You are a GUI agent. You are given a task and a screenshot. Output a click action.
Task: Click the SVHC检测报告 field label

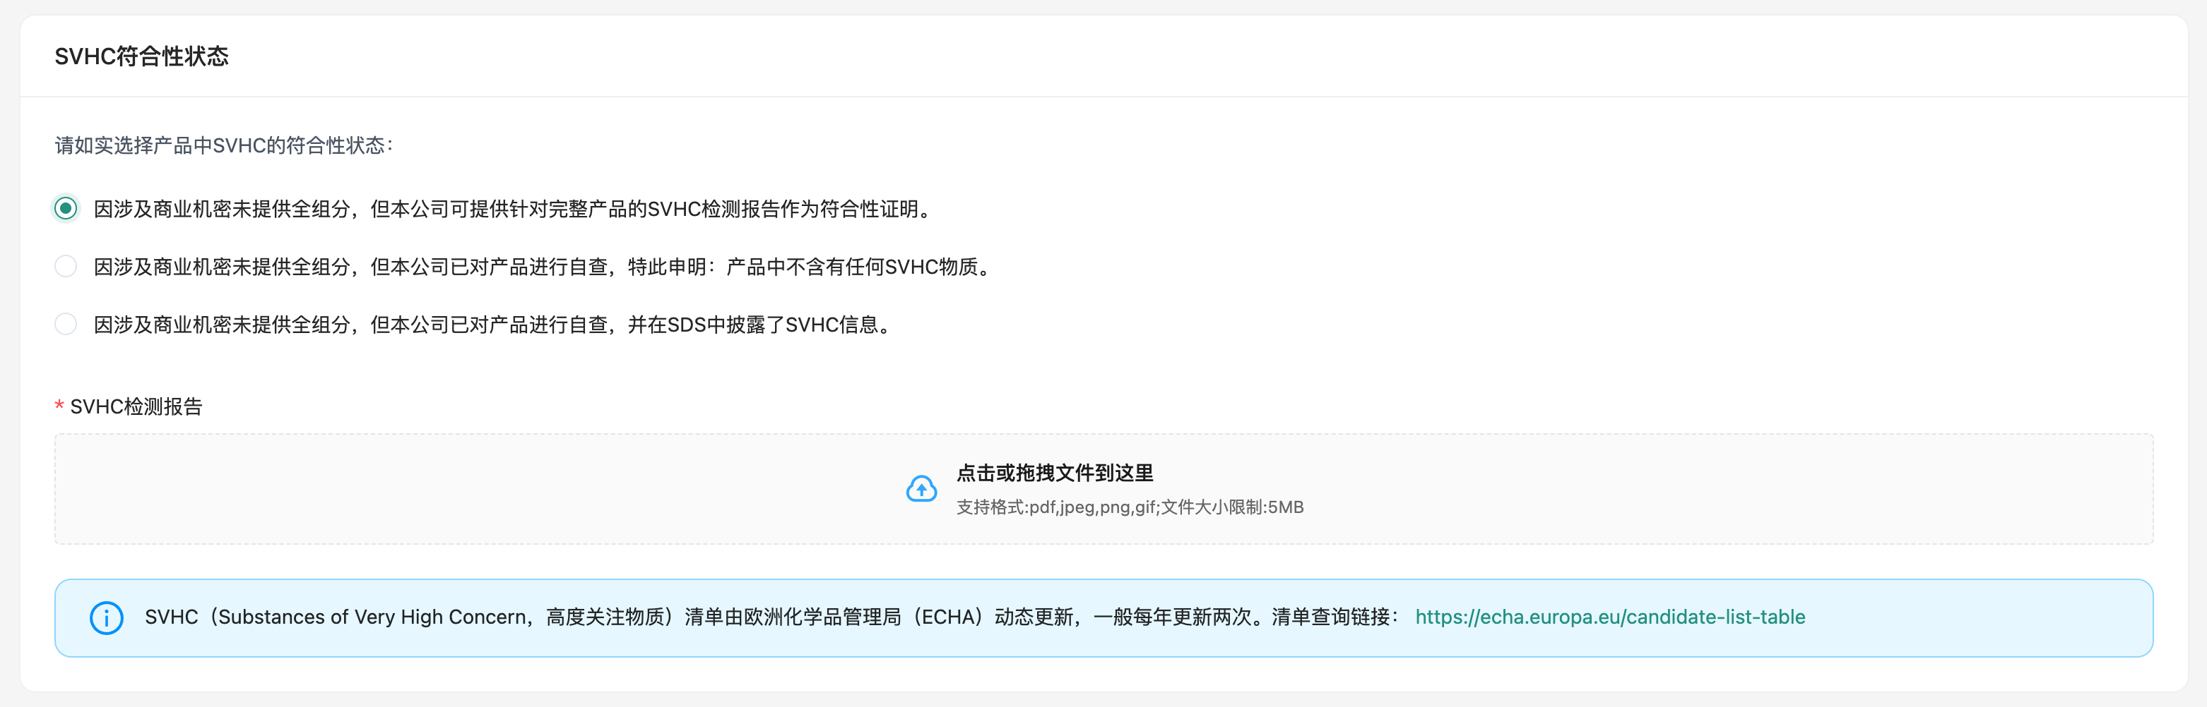pos(136,406)
